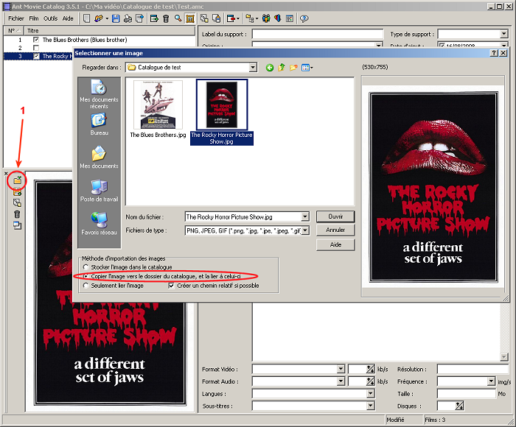The width and height of the screenshot is (516, 427).
Task: Click the small grid window toolbar icon
Action: [290, 18]
